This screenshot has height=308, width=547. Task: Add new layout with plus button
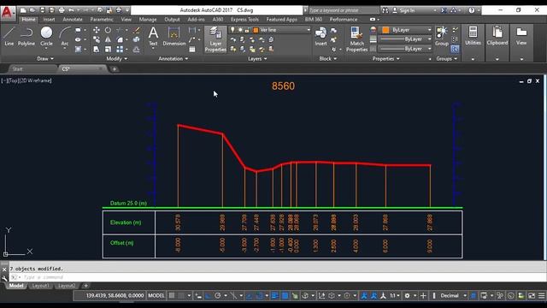(x=85, y=286)
